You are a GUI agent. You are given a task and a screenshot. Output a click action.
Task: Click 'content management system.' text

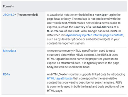[x=66, y=43]
